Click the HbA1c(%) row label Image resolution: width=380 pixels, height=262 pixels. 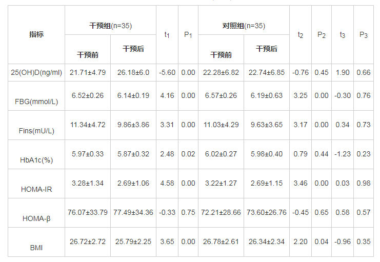tap(36, 160)
